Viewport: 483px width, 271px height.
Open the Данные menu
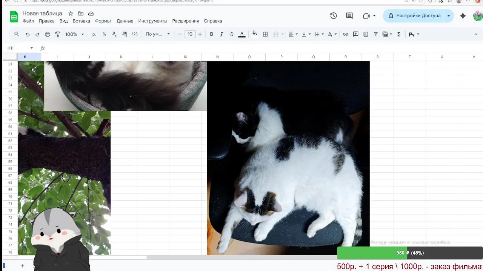coord(125,21)
